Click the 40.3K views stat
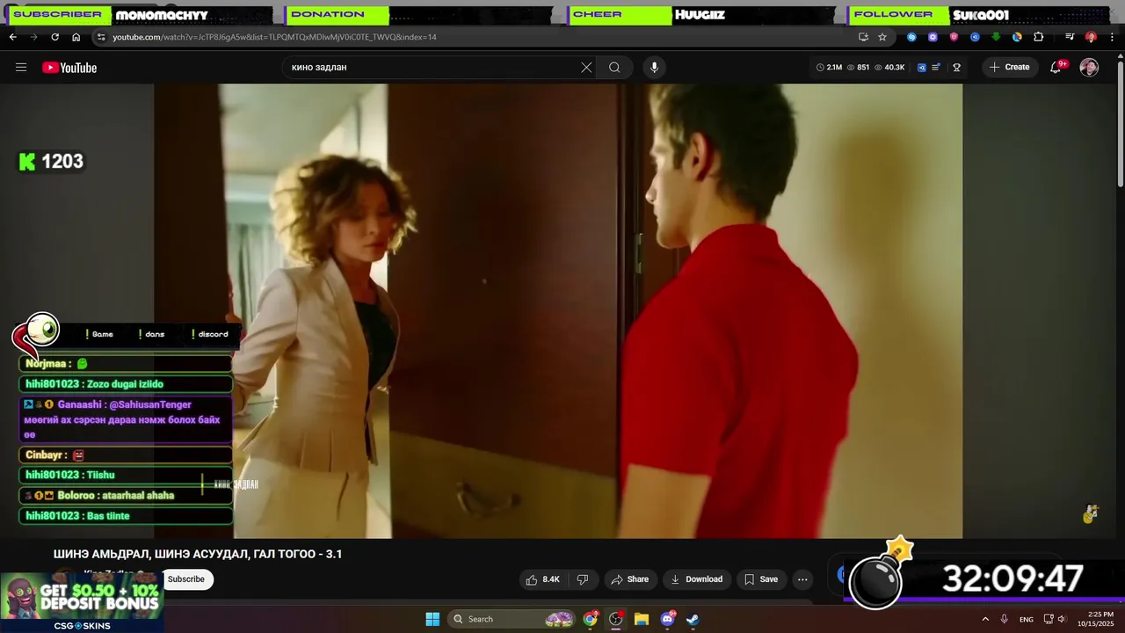This screenshot has width=1125, height=633. [x=889, y=68]
